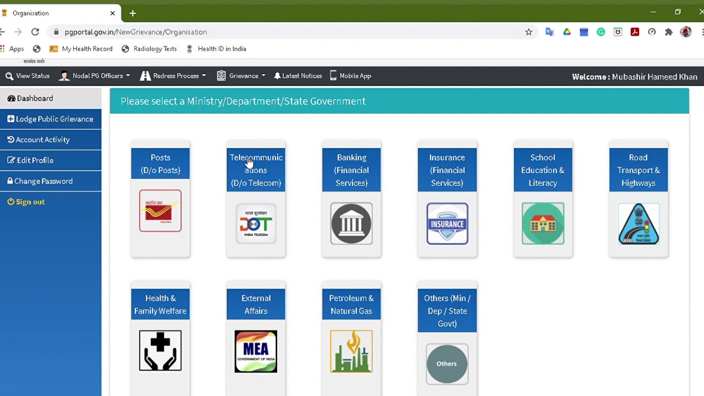704x396 pixels.
Task: Open View Status in navbar
Action: point(28,76)
